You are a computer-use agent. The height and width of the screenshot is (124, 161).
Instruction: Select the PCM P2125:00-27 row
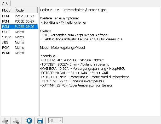coord(20,16)
